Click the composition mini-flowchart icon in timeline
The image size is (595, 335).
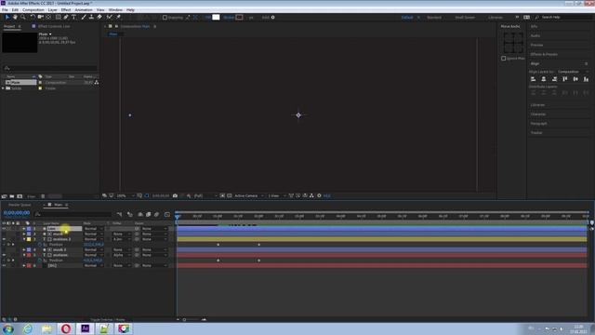[120, 215]
